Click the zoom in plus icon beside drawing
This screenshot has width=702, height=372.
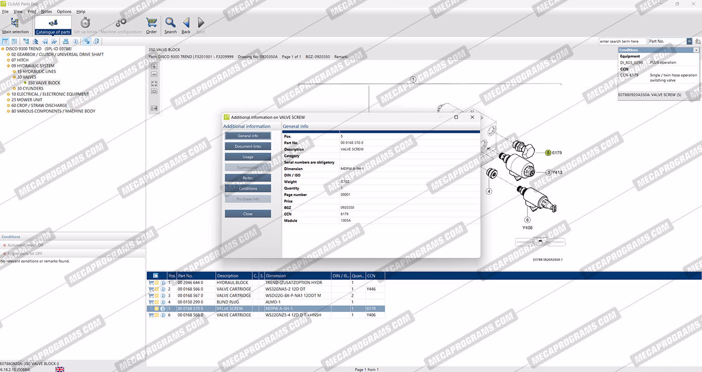click(154, 66)
